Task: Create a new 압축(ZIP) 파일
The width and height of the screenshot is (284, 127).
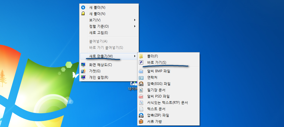Action: pyautogui.click(x=169, y=115)
